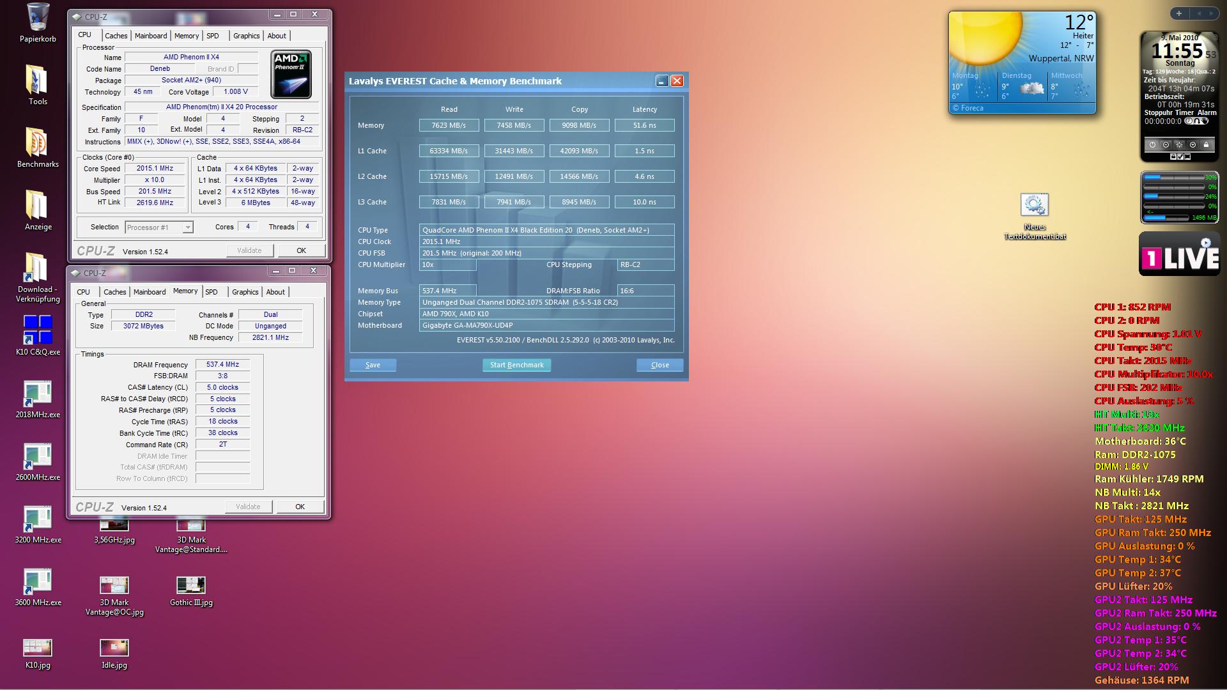This screenshot has height=690, width=1227.
Task: Open the SPD tab in lower CPU-Z window
Action: pos(212,292)
